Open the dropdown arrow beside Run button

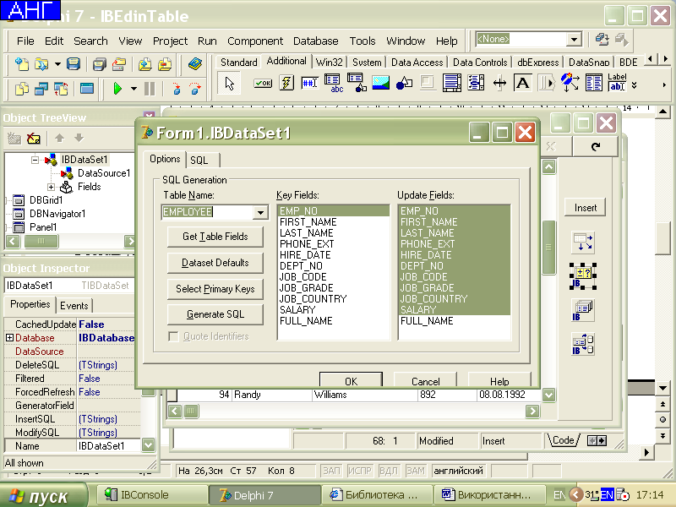point(134,90)
